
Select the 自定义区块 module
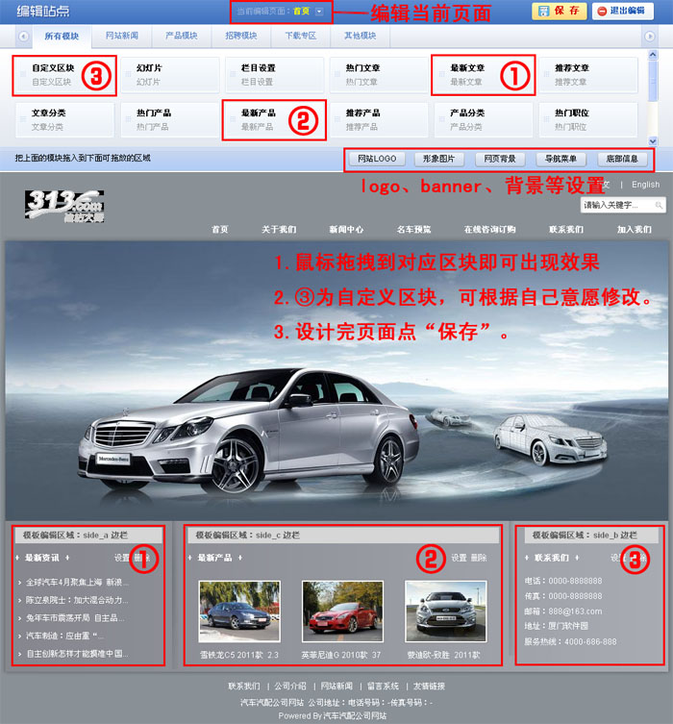tap(64, 75)
